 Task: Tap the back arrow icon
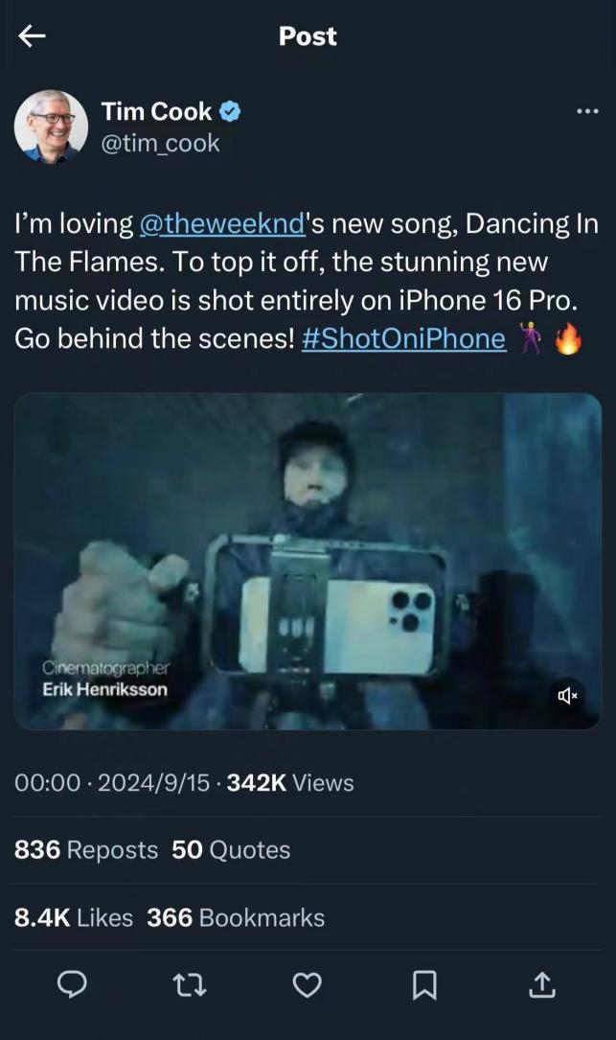pyautogui.click(x=32, y=36)
